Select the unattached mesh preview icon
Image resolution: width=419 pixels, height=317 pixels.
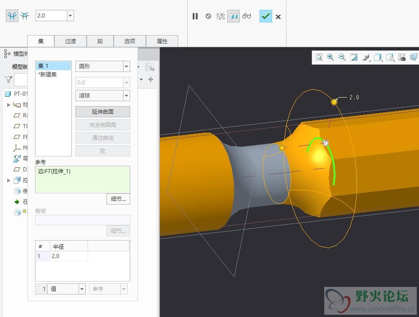221,17
